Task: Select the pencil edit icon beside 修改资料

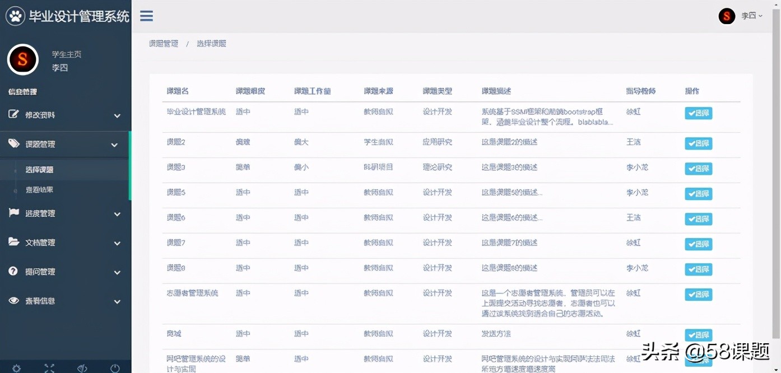Action: [14, 115]
